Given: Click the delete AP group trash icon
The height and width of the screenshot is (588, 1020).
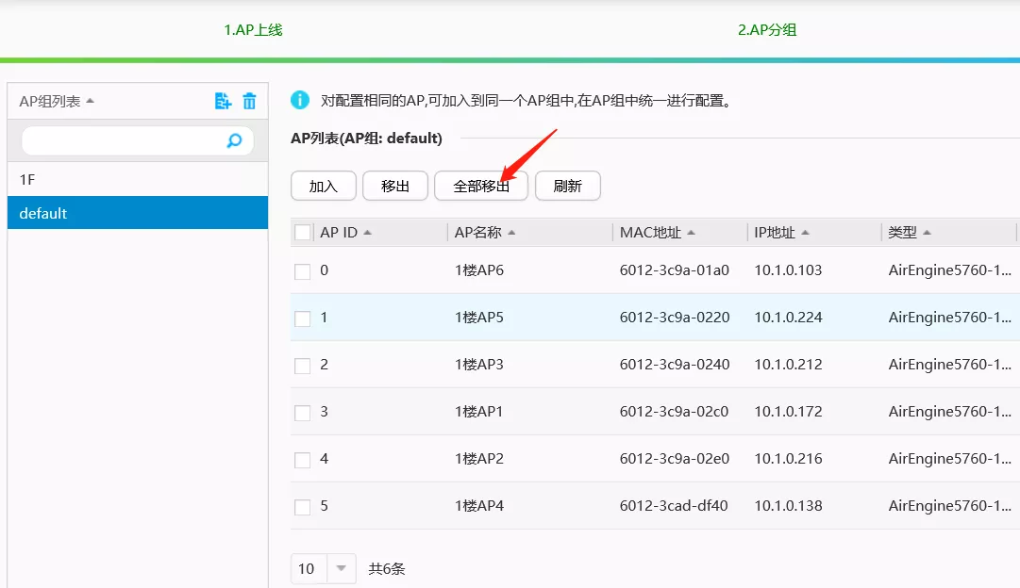Looking at the screenshot, I should (x=249, y=101).
